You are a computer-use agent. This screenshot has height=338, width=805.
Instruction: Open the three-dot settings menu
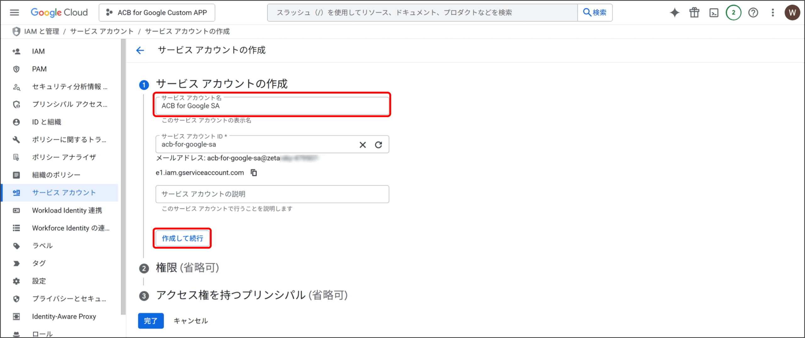[773, 13]
